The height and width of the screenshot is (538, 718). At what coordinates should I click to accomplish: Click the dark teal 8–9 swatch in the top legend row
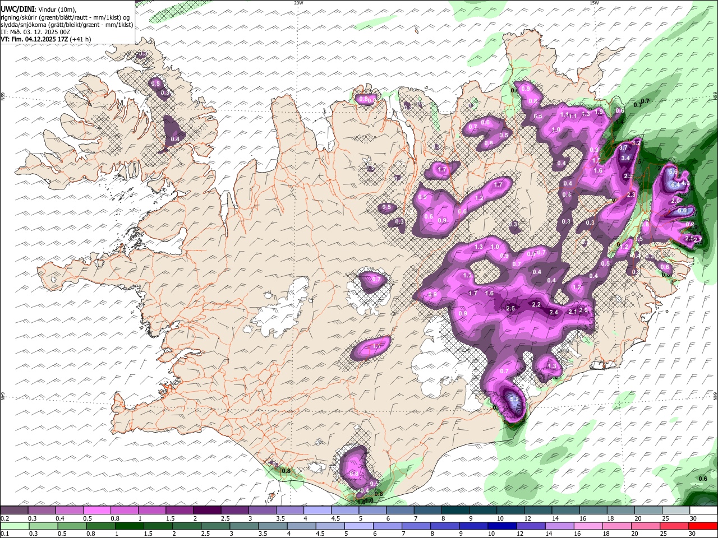coord(455,511)
